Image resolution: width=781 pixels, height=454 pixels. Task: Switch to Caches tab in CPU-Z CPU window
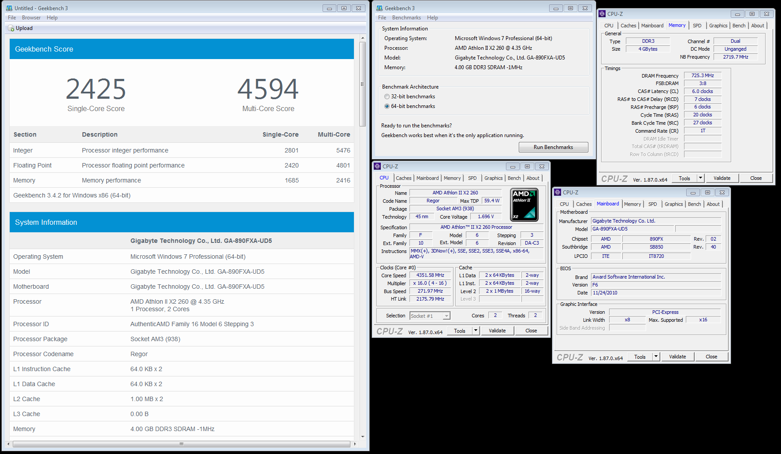pos(403,178)
